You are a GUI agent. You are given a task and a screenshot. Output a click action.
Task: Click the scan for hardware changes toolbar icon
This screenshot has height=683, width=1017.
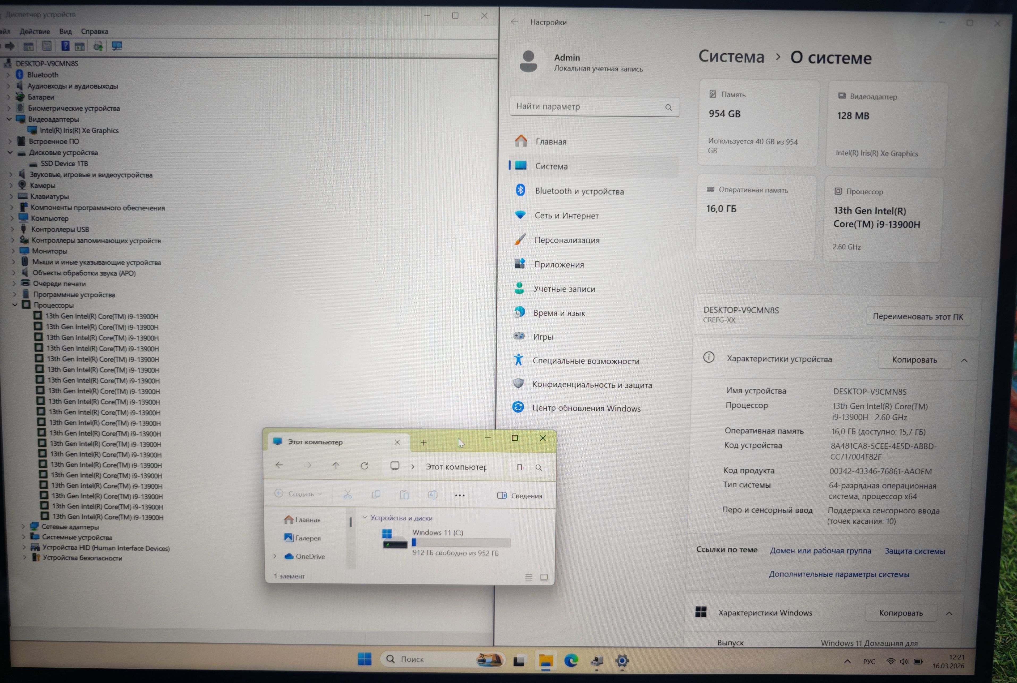[x=117, y=46]
